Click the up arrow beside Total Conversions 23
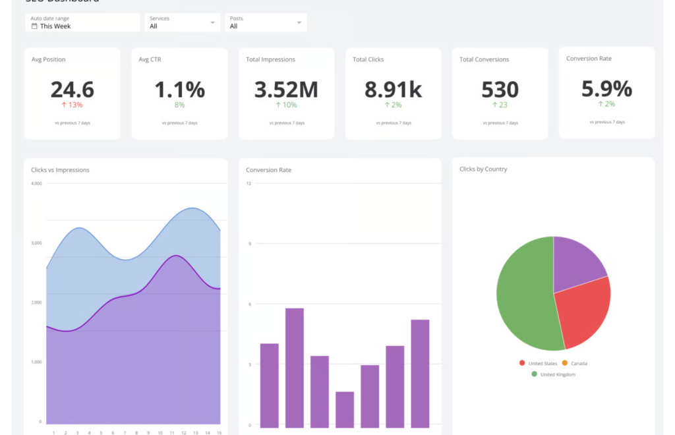The width and height of the screenshot is (675, 435). pos(494,105)
